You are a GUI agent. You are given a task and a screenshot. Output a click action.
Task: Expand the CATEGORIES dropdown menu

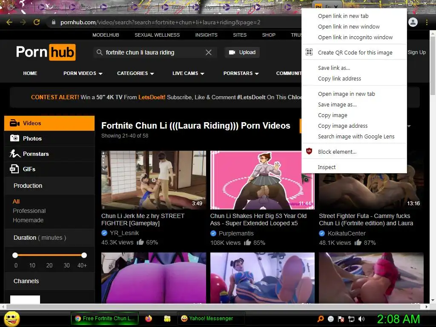[x=135, y=73]
